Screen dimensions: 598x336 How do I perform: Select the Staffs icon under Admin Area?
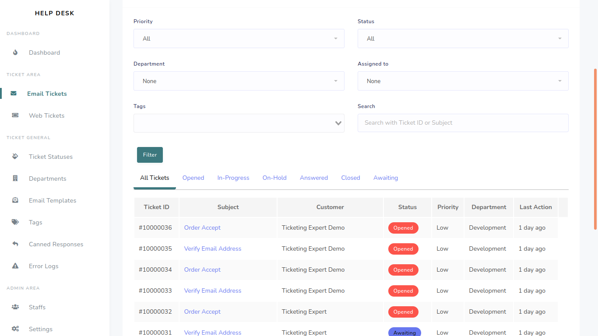[x=15, y=307]
